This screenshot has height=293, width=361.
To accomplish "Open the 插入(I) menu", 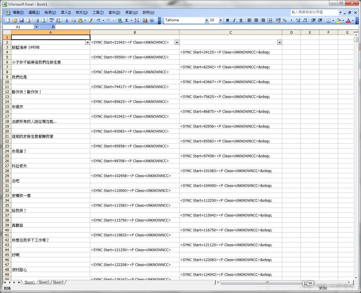I will 66,12.
